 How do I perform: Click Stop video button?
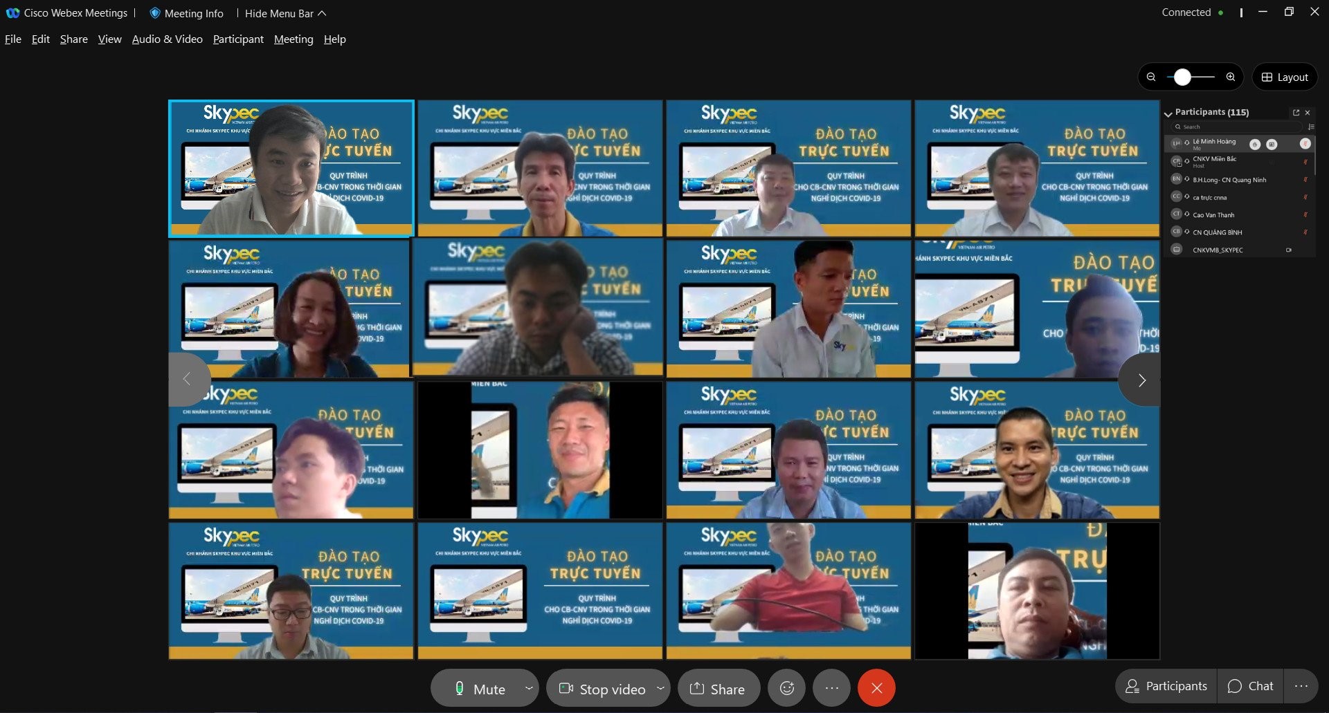click(x=602, y=689)
